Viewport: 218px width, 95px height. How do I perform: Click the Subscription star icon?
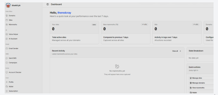(7, 91)
